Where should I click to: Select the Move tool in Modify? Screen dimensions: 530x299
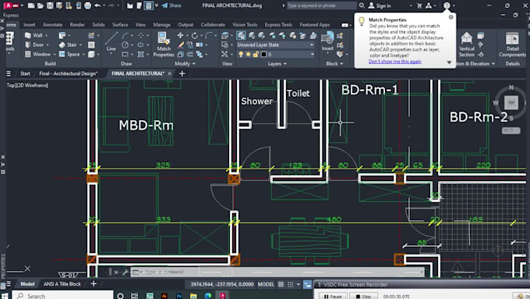point(180,35)
